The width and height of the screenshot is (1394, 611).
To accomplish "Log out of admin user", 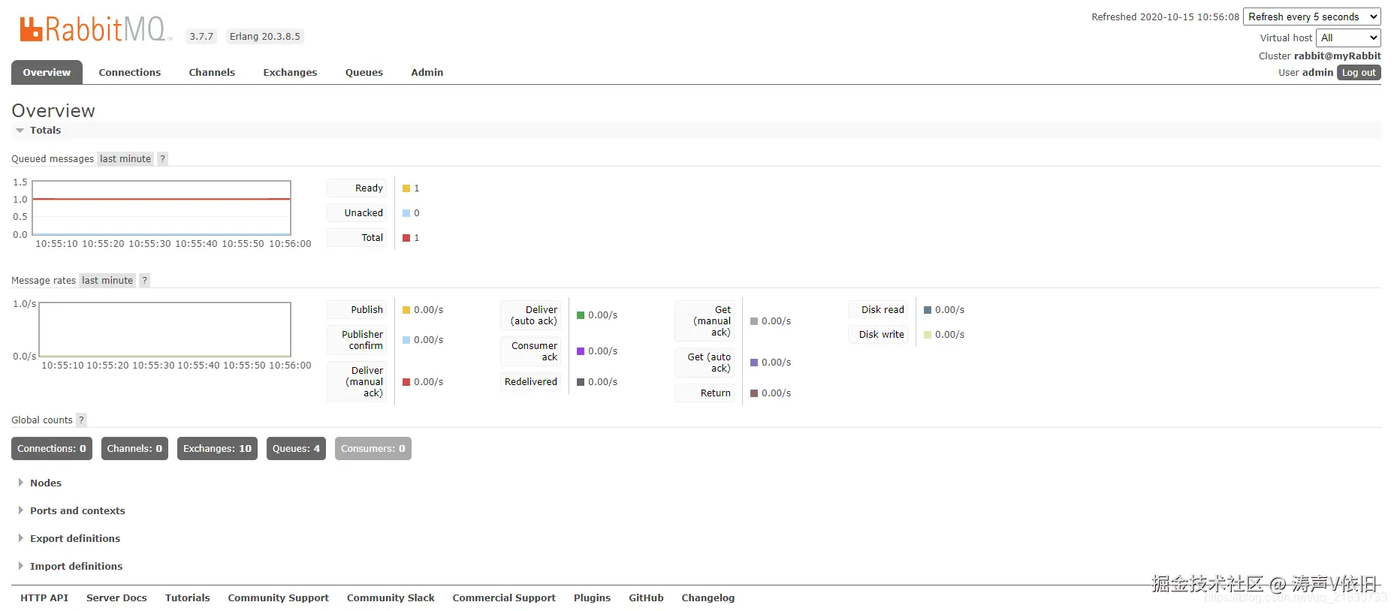I will (x=1359, y=73).
